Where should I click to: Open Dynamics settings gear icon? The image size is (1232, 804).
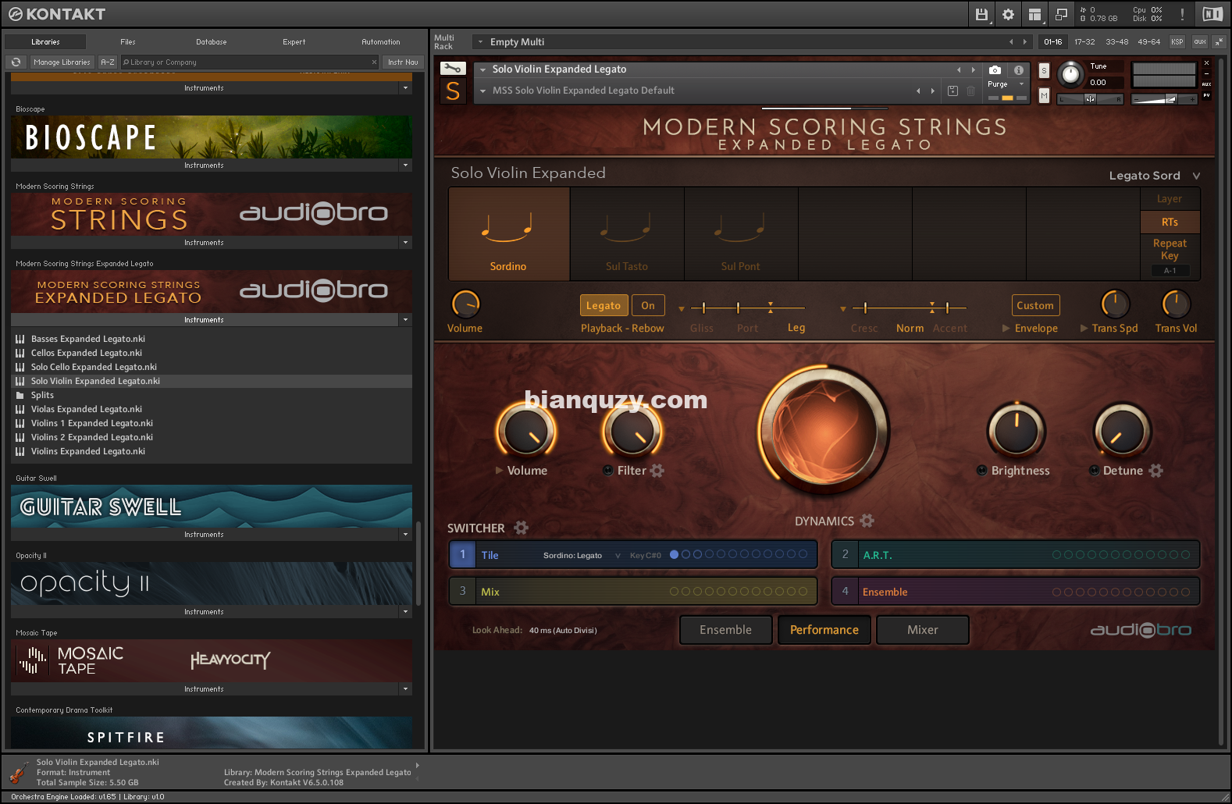tap(867, 520)
